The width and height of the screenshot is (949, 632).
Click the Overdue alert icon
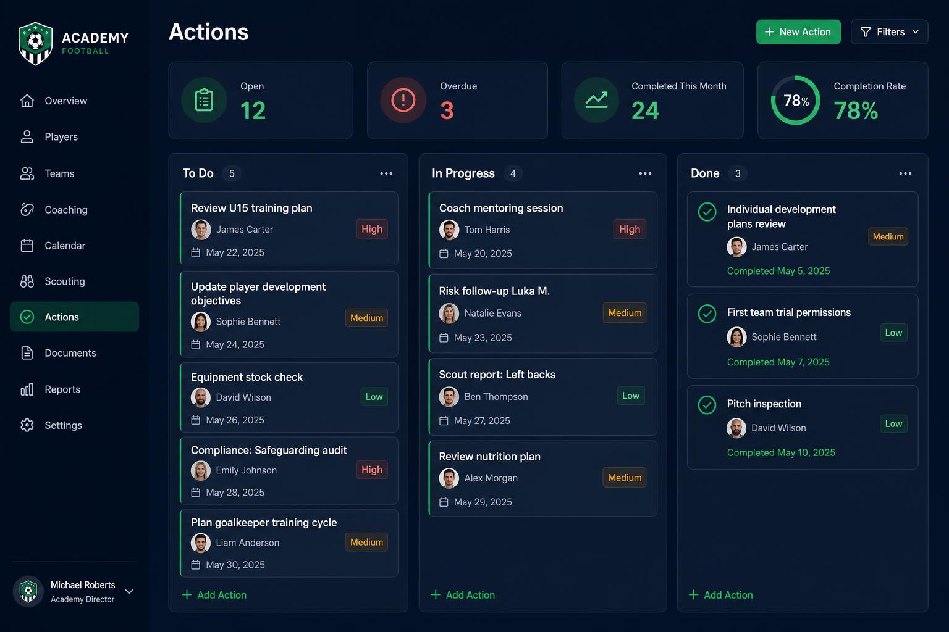[x=403, y=100]
